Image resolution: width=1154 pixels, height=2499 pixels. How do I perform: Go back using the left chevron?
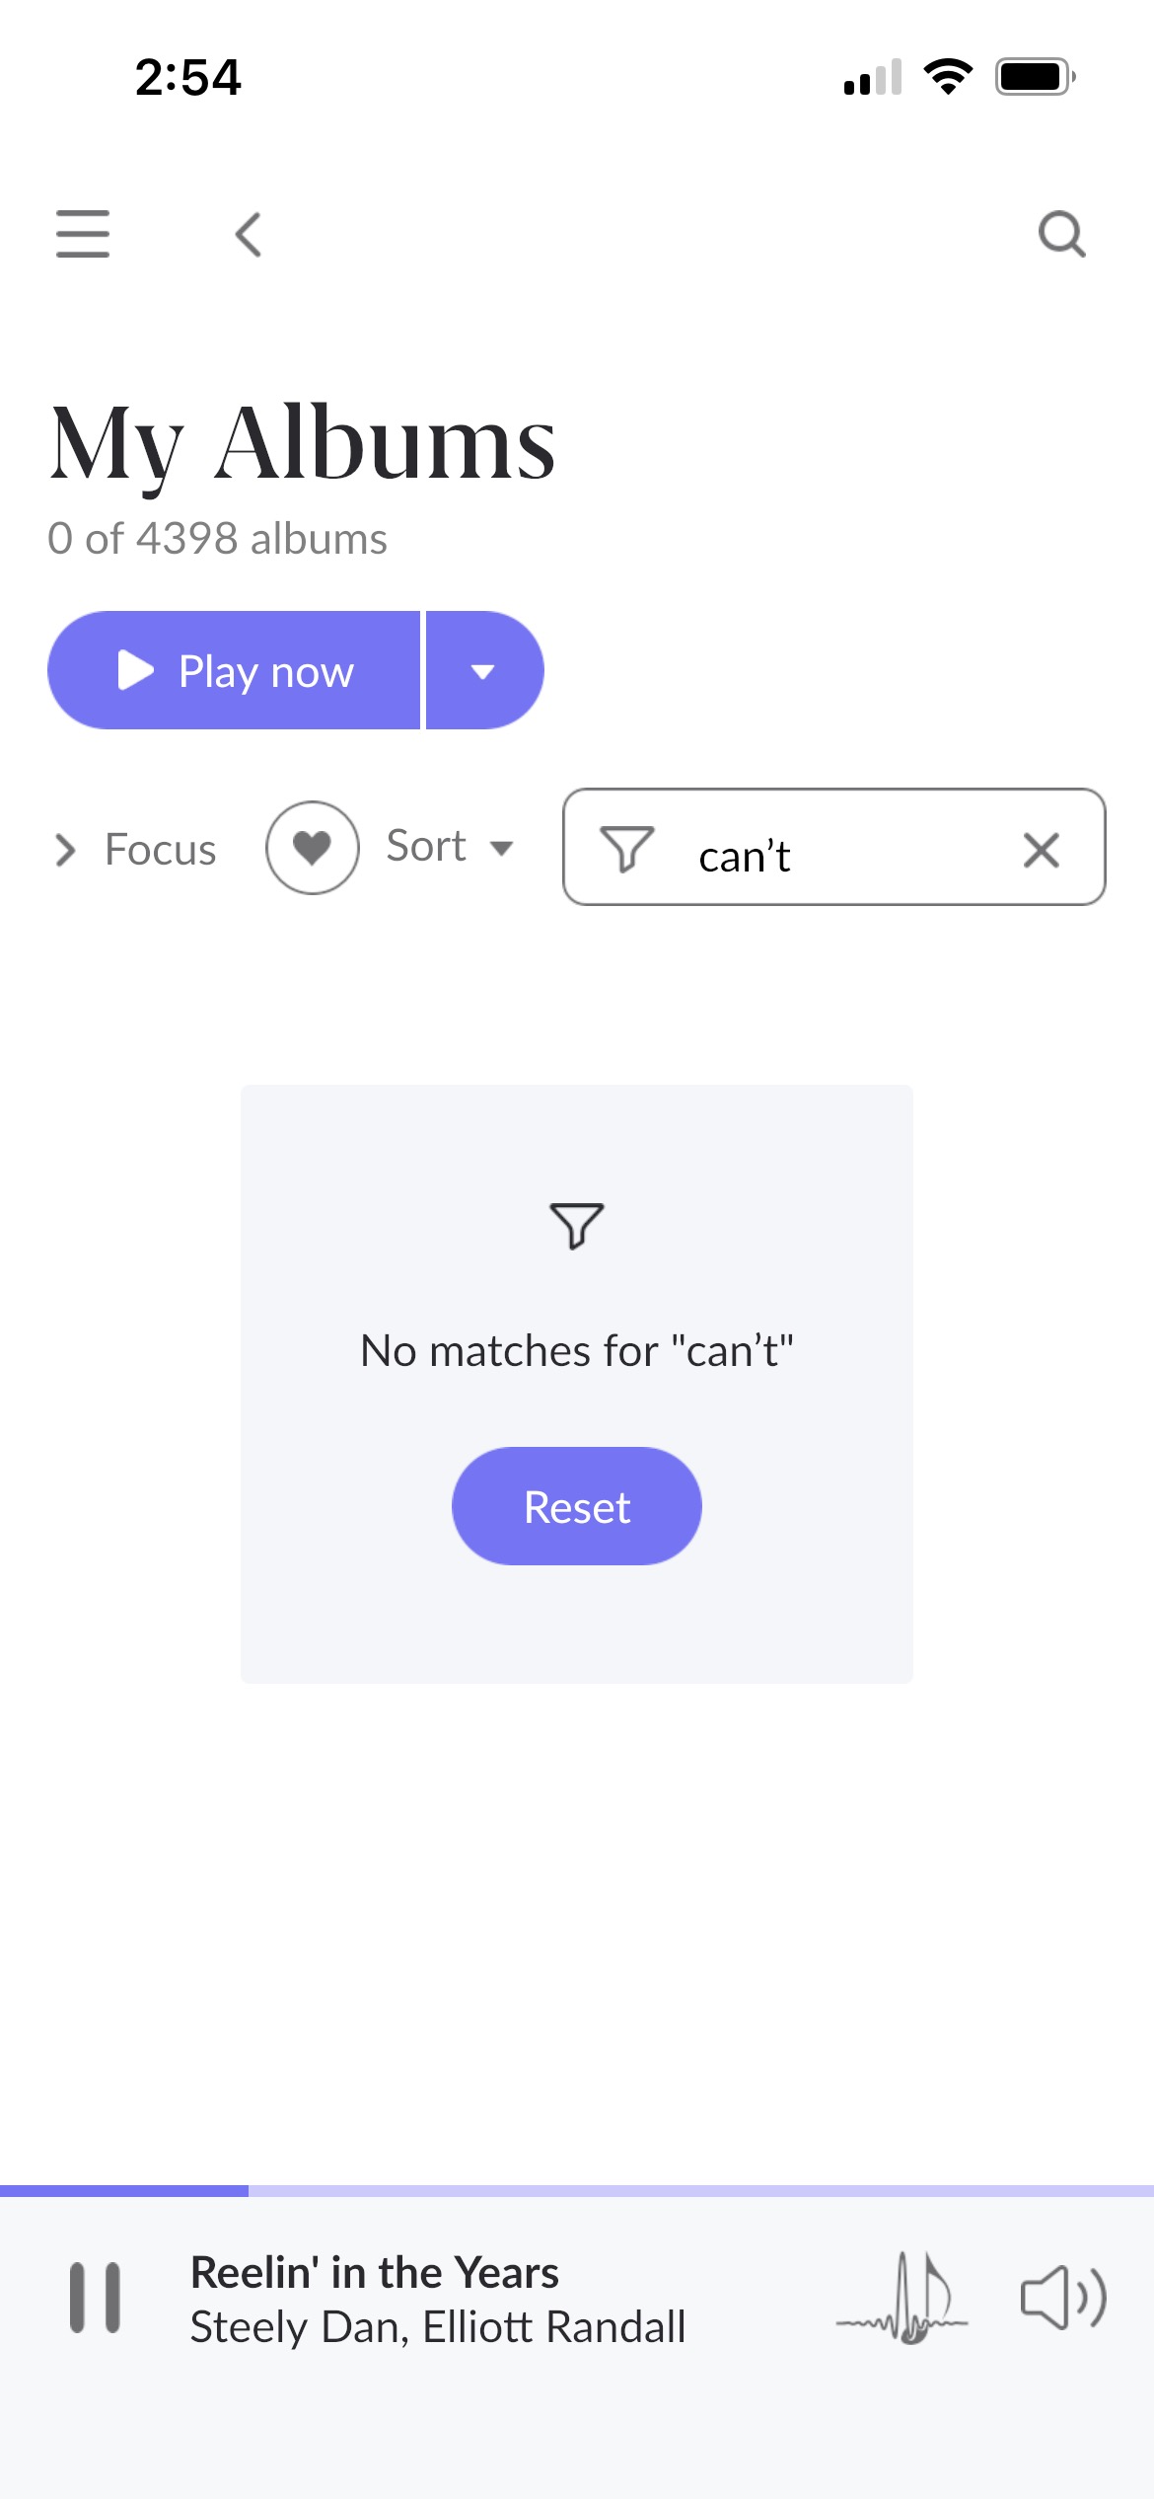click(249, 234)
